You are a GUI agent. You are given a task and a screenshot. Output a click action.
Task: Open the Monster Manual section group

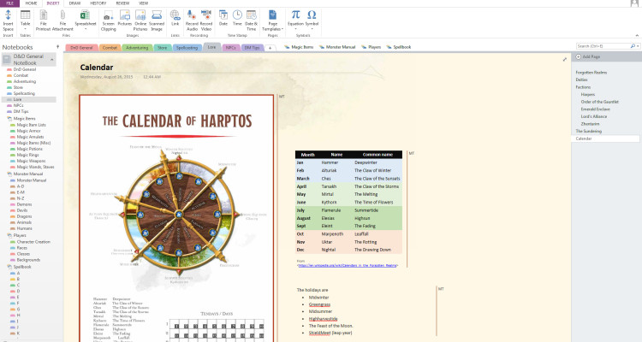coord(337,47)
